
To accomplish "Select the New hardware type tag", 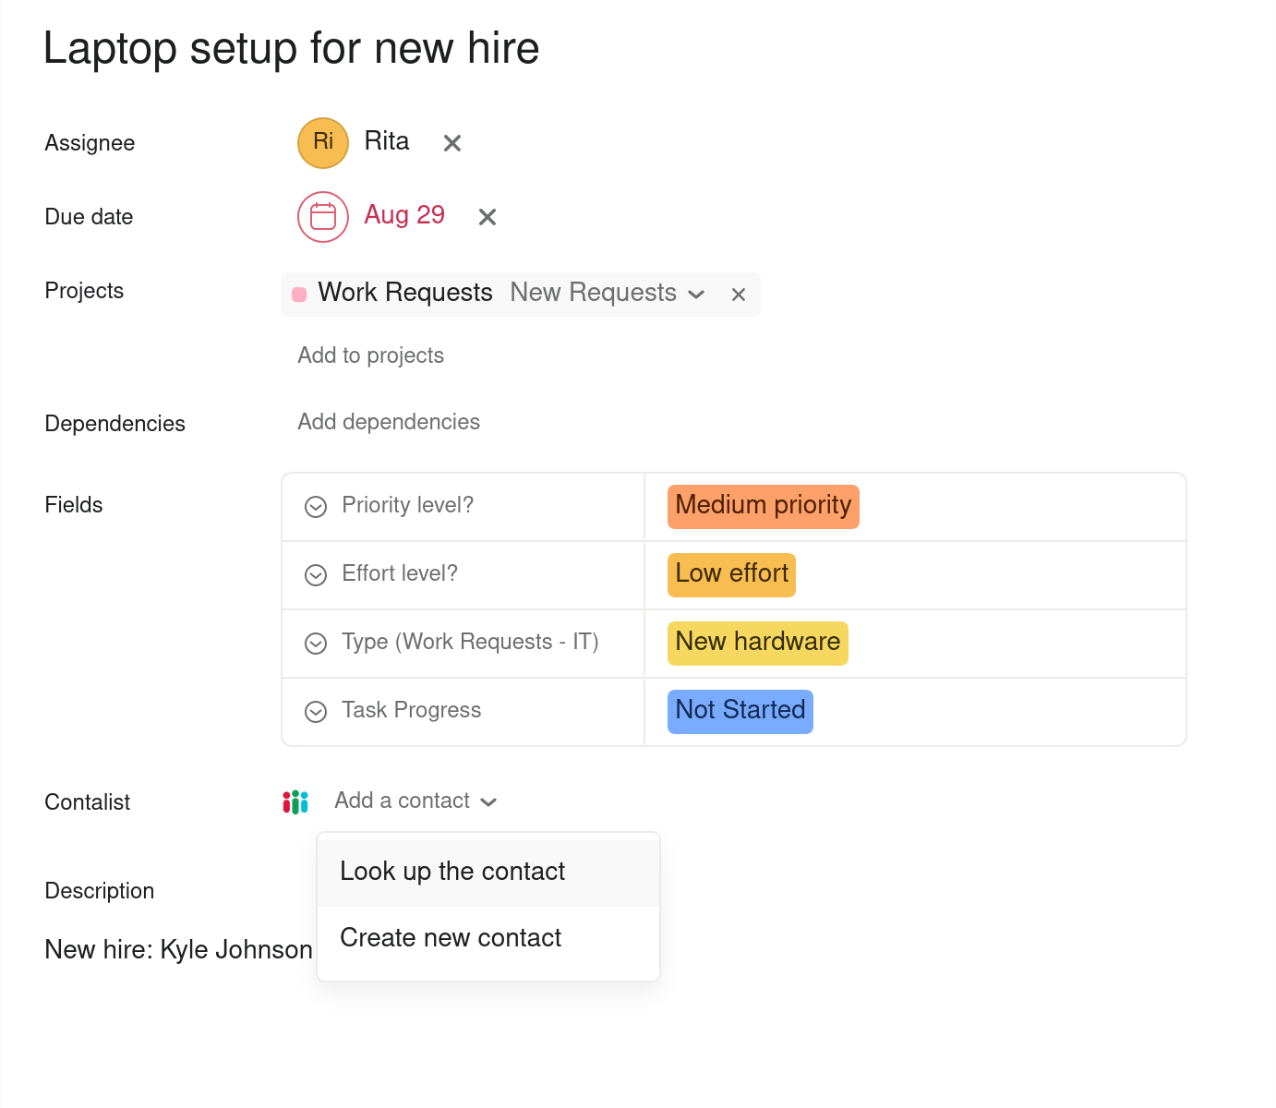I will pos(757,643).
